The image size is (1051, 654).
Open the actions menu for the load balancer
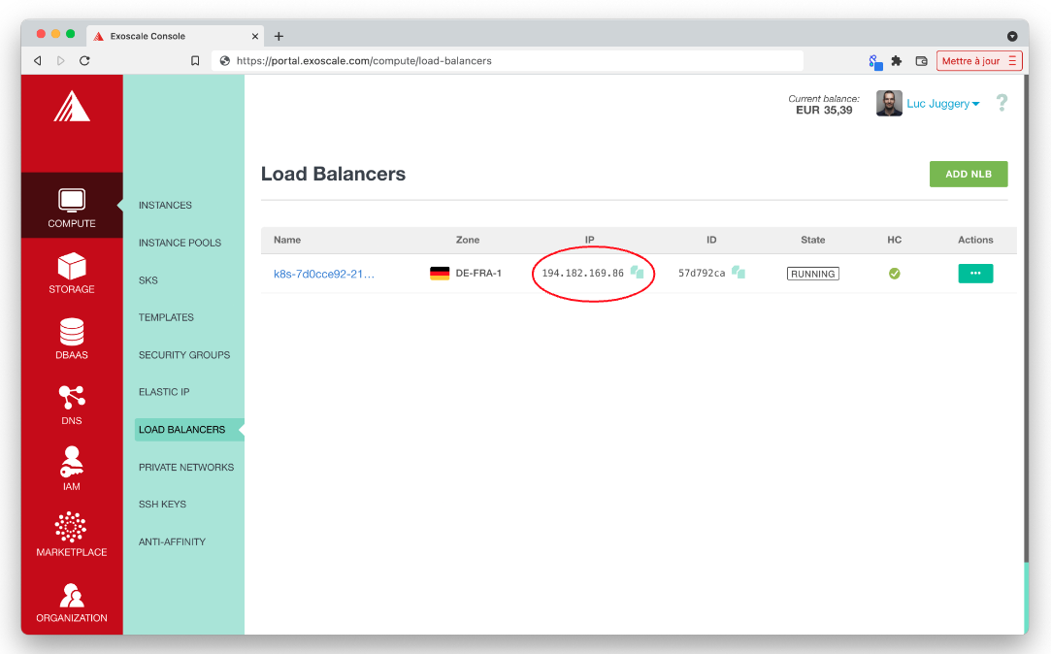tap(975, 274)
